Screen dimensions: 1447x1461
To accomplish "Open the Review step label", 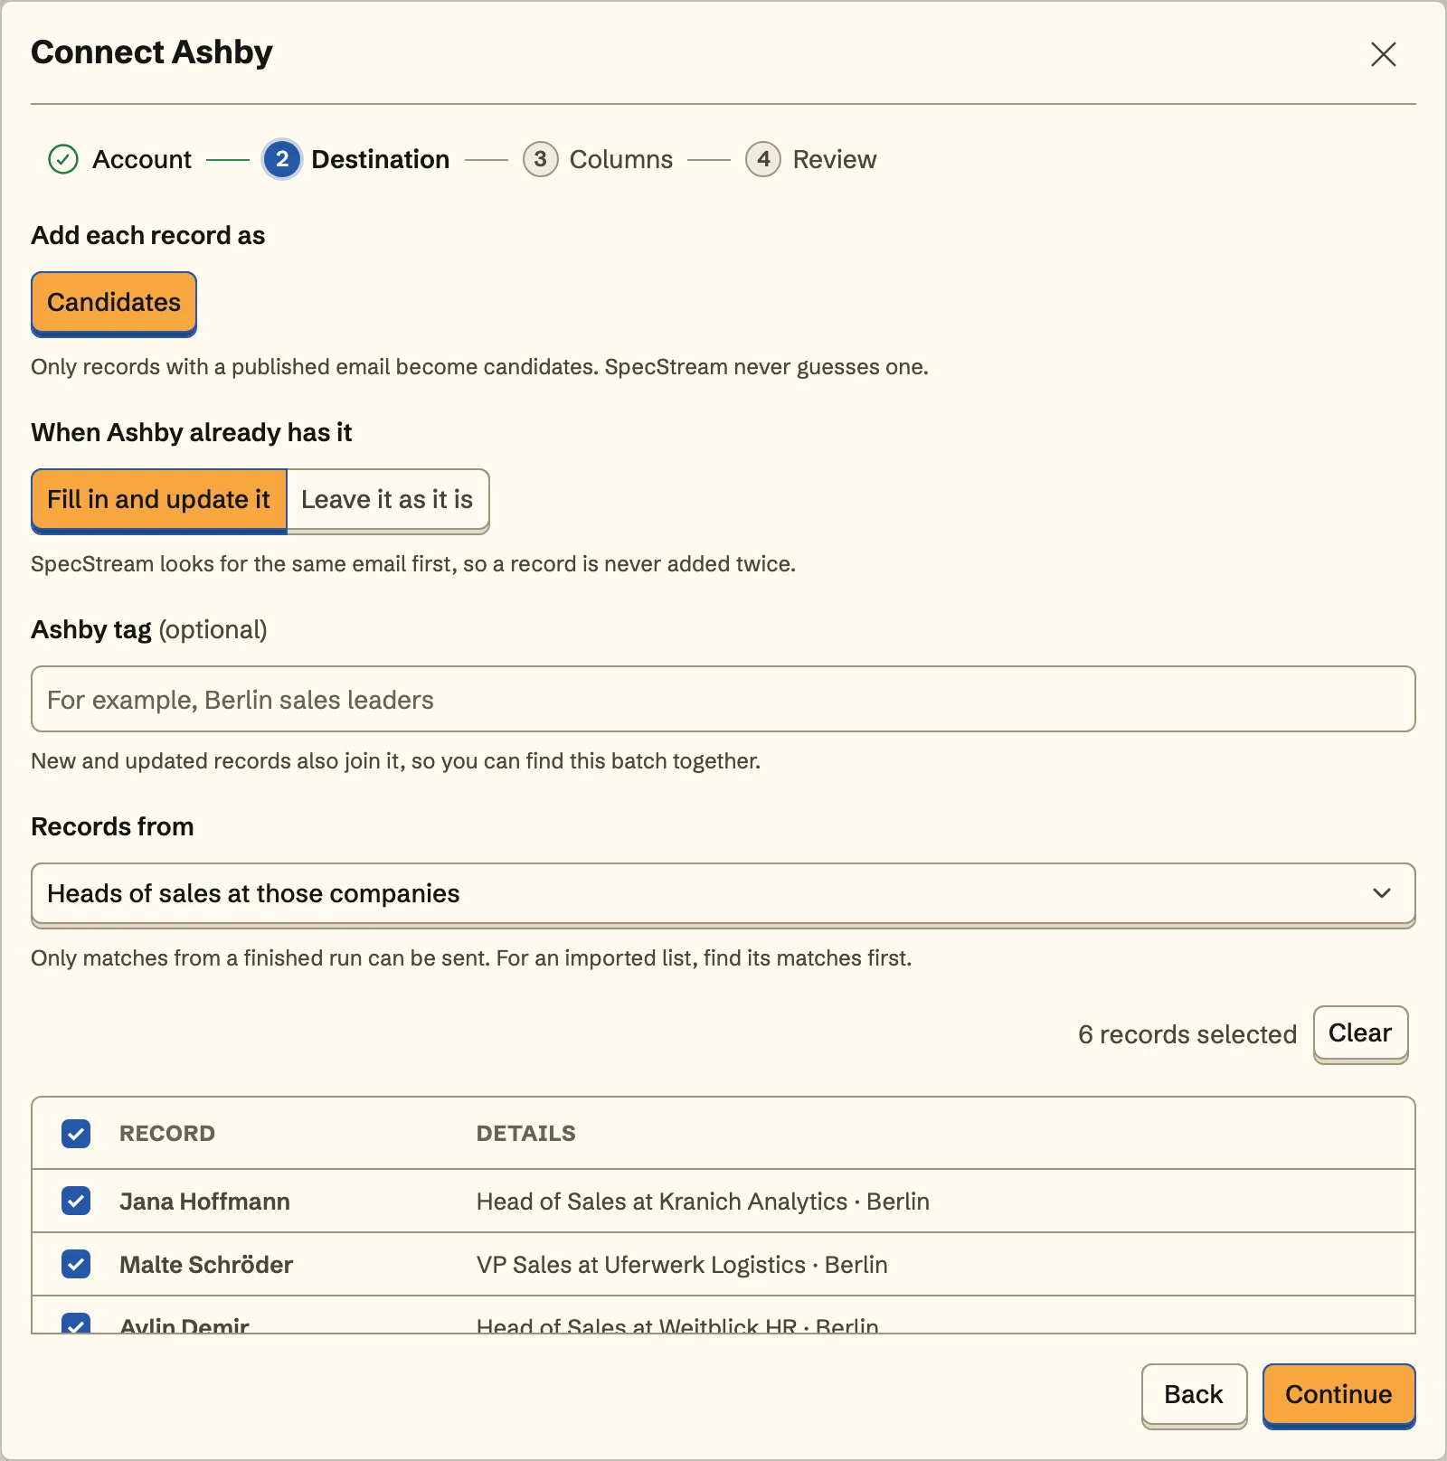I will pyautogui.click(x=835, y=160).
